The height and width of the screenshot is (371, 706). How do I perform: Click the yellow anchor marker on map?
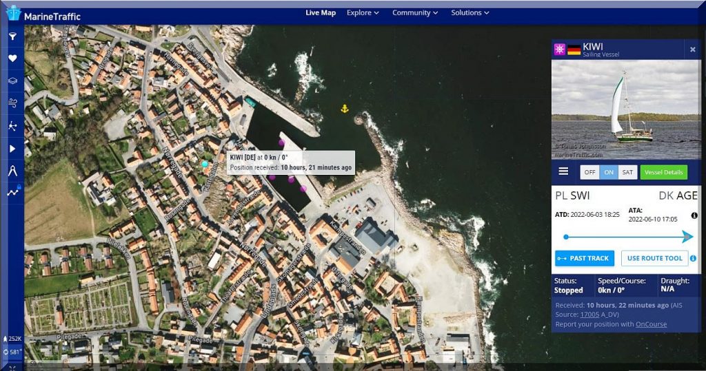(x=345, y=108)
